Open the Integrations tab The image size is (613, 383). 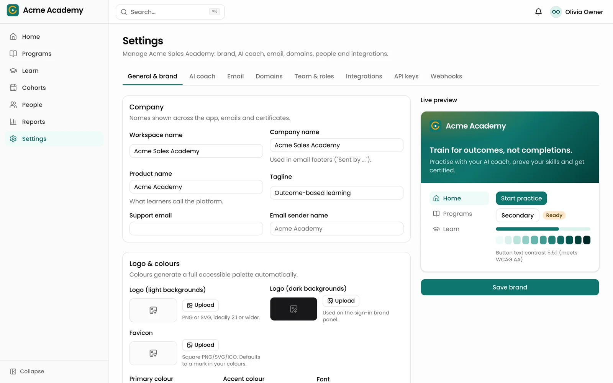pos(364,76)
